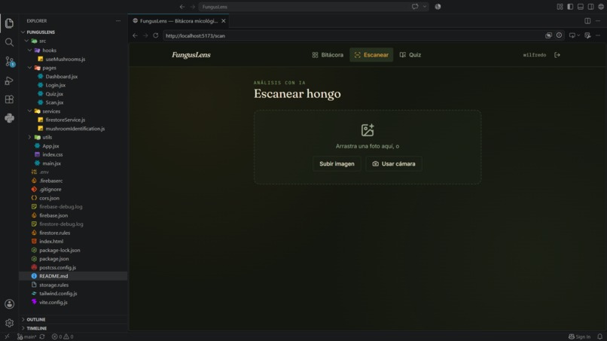The width and height of the screenshot is (607, 341).
Task: Click the Usar cámara button
Action: (x=394, y=164)
